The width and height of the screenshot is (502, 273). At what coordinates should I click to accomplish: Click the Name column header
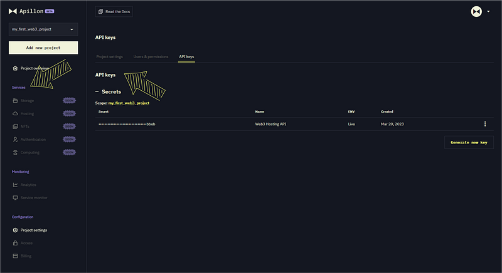point(260,111)
